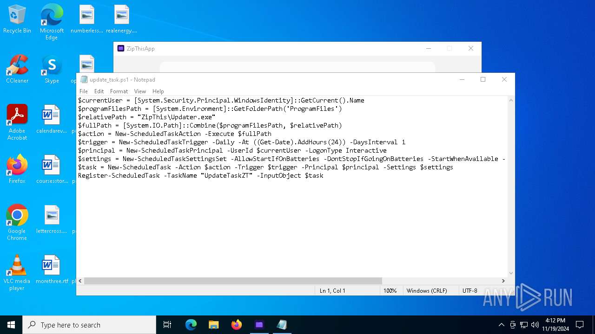The width and height of the screenshot is (595, 334).
Task: Click the 100% zoom status entry
Action: pos(390,290)
